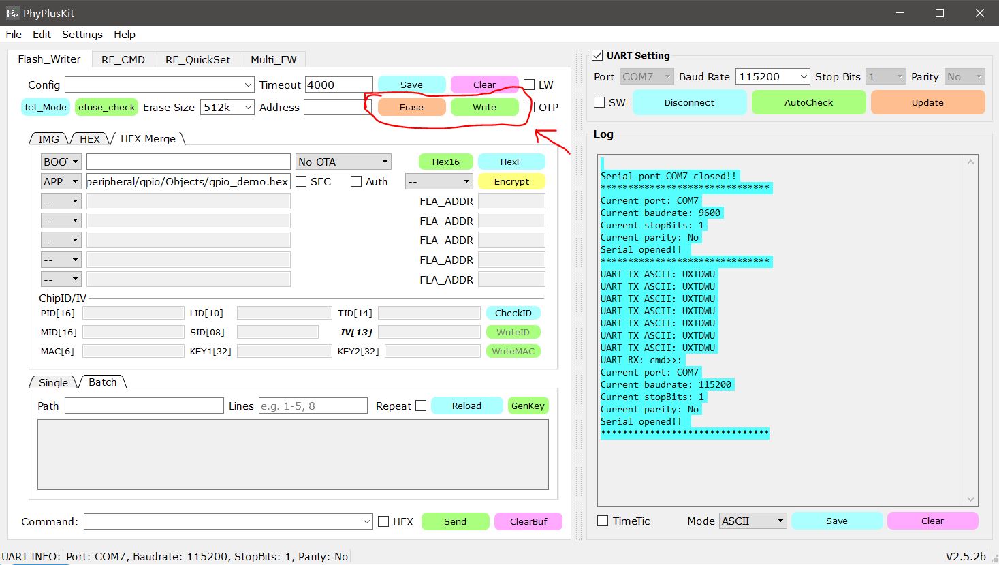The image size is (999, 565).
Task: Click the Disconnect button
Action: coord(689,102)
